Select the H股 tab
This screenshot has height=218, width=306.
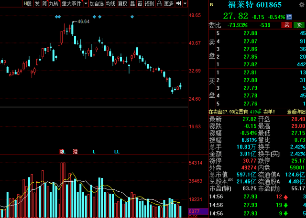tap(28, 3)
